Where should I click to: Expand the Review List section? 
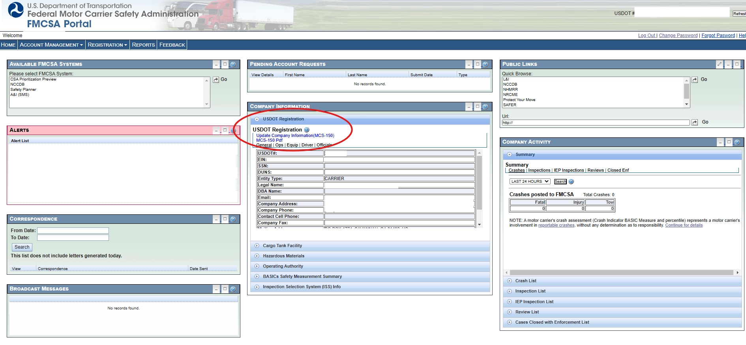[x=510, y=312]
